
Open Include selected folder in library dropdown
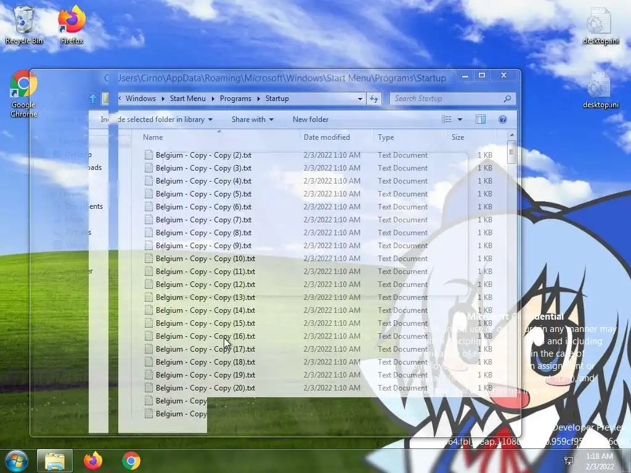(x=157, y=119)
